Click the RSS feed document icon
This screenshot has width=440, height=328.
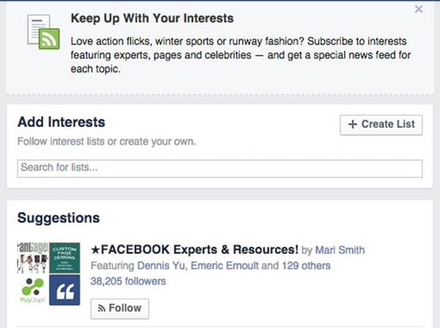coord(43,32)
